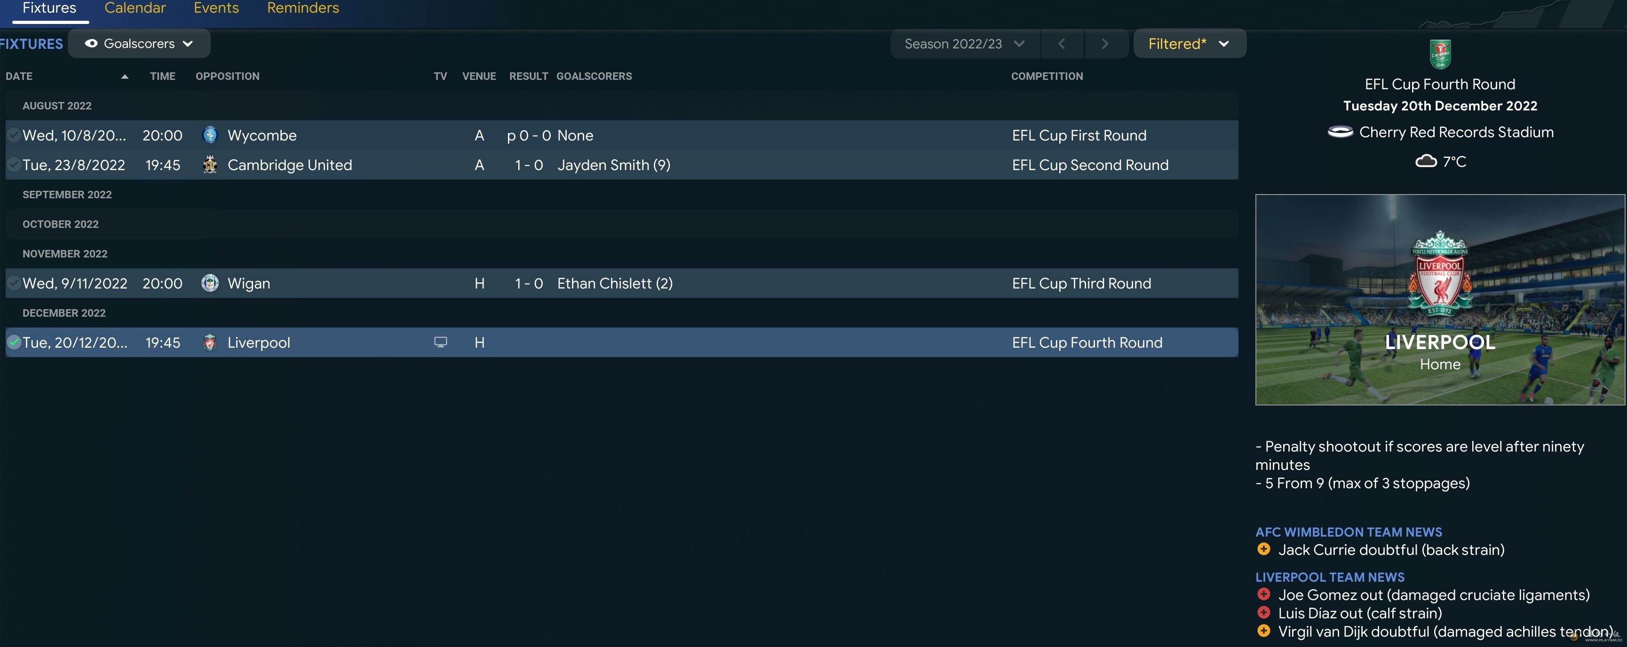Click the Cherry Red Records Stadium venue icon

point(1339,133)
